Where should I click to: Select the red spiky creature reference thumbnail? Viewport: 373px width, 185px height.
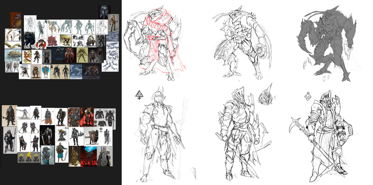[53, 41]
